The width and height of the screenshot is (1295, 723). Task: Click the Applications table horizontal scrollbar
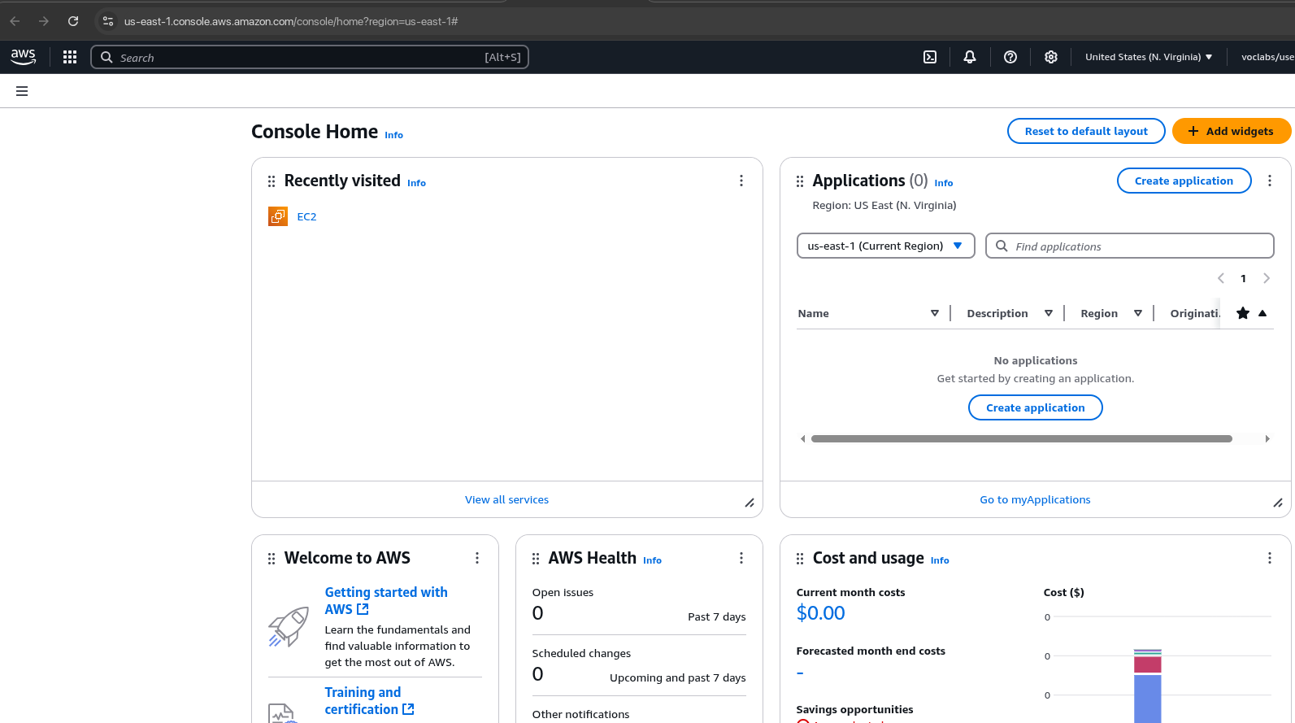(x=1021, y=438)
